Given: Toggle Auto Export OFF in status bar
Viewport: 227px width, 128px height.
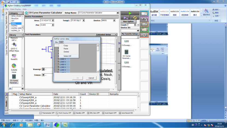Looking at the screenshot, I should [110, 113].
